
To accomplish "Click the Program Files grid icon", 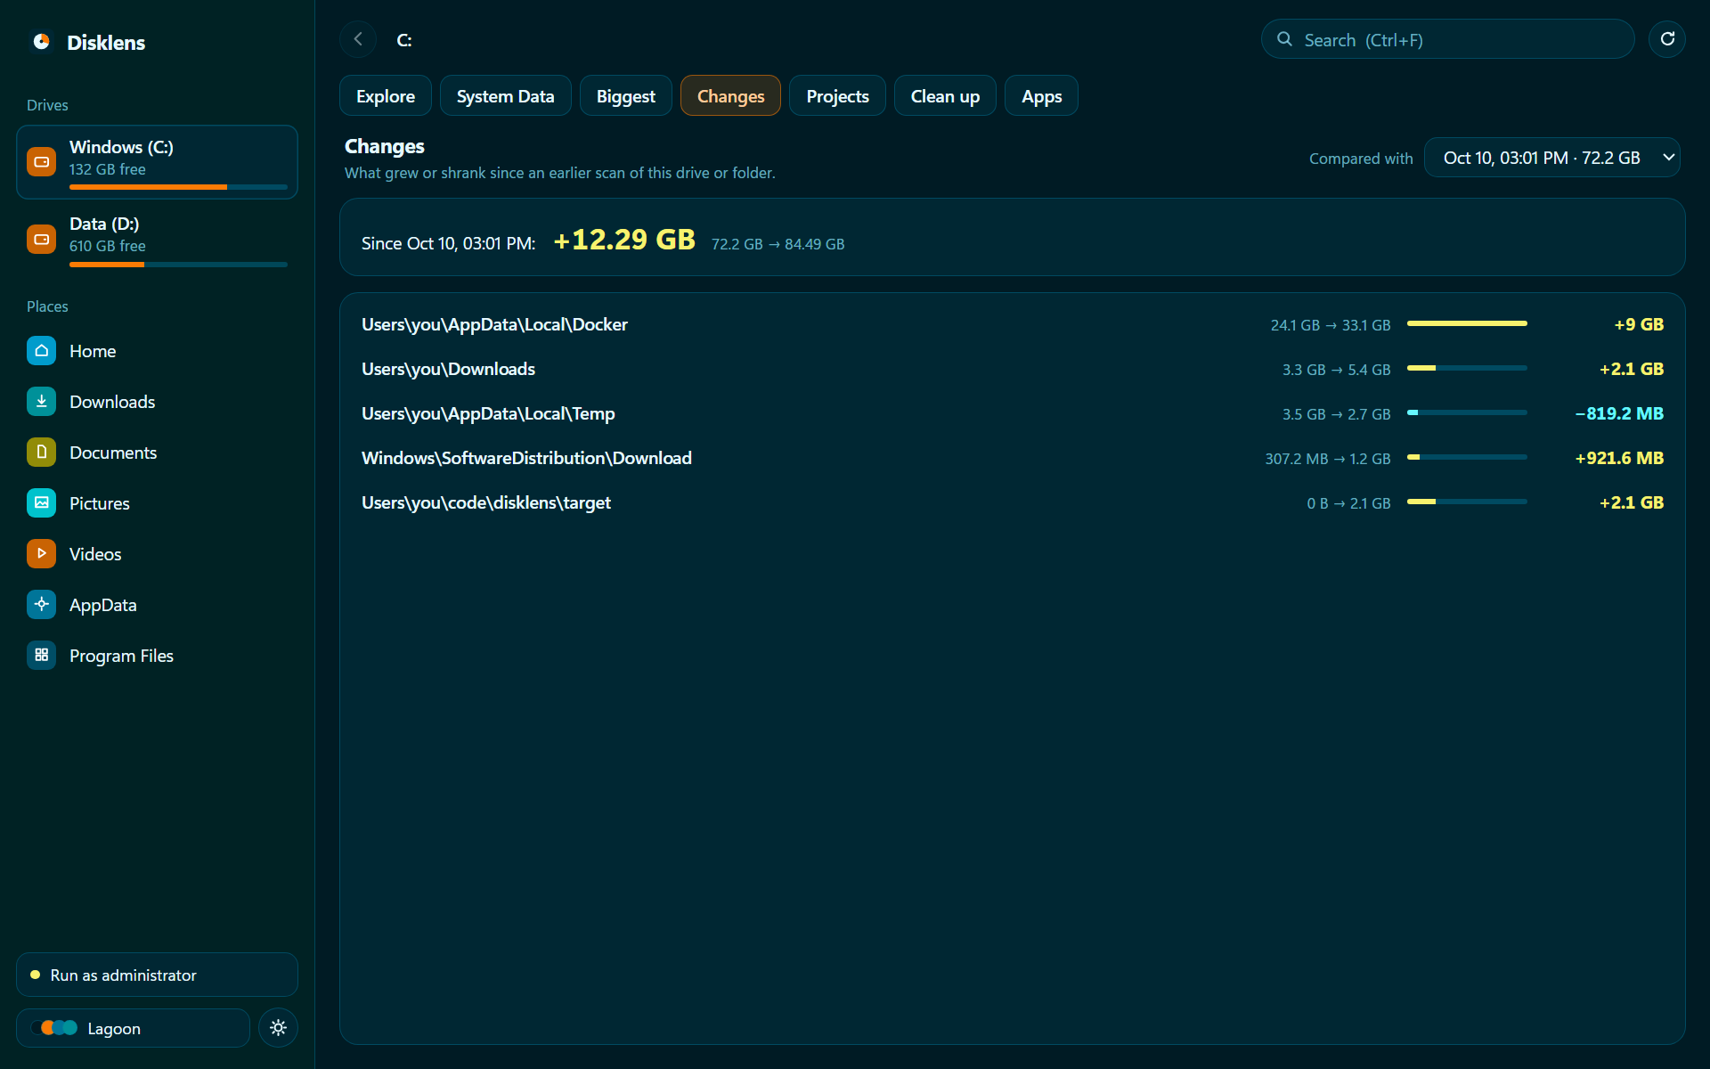I will [x=41, y=656].
